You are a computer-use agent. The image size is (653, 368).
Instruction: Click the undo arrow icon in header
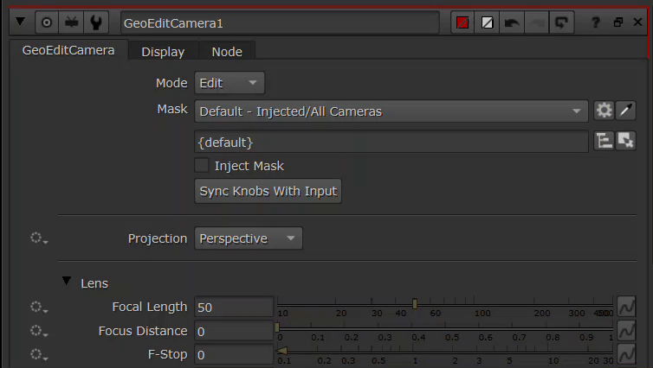(x=512, y=22)
